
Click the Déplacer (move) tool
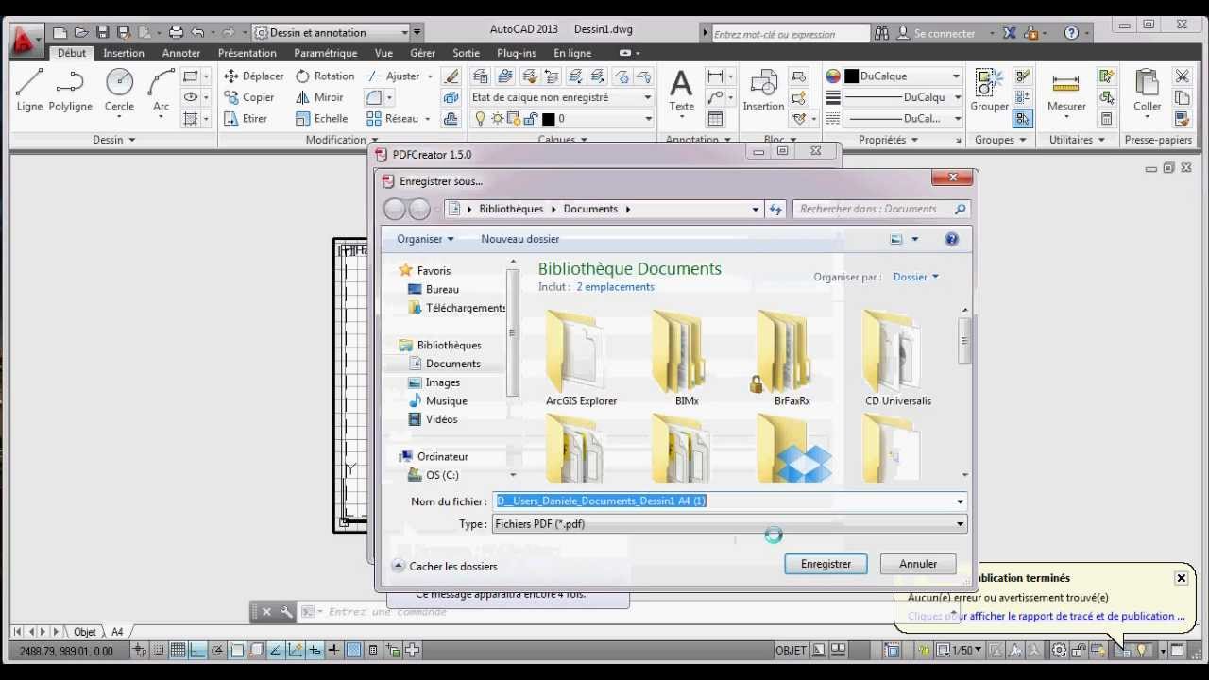tap(253, 76)
